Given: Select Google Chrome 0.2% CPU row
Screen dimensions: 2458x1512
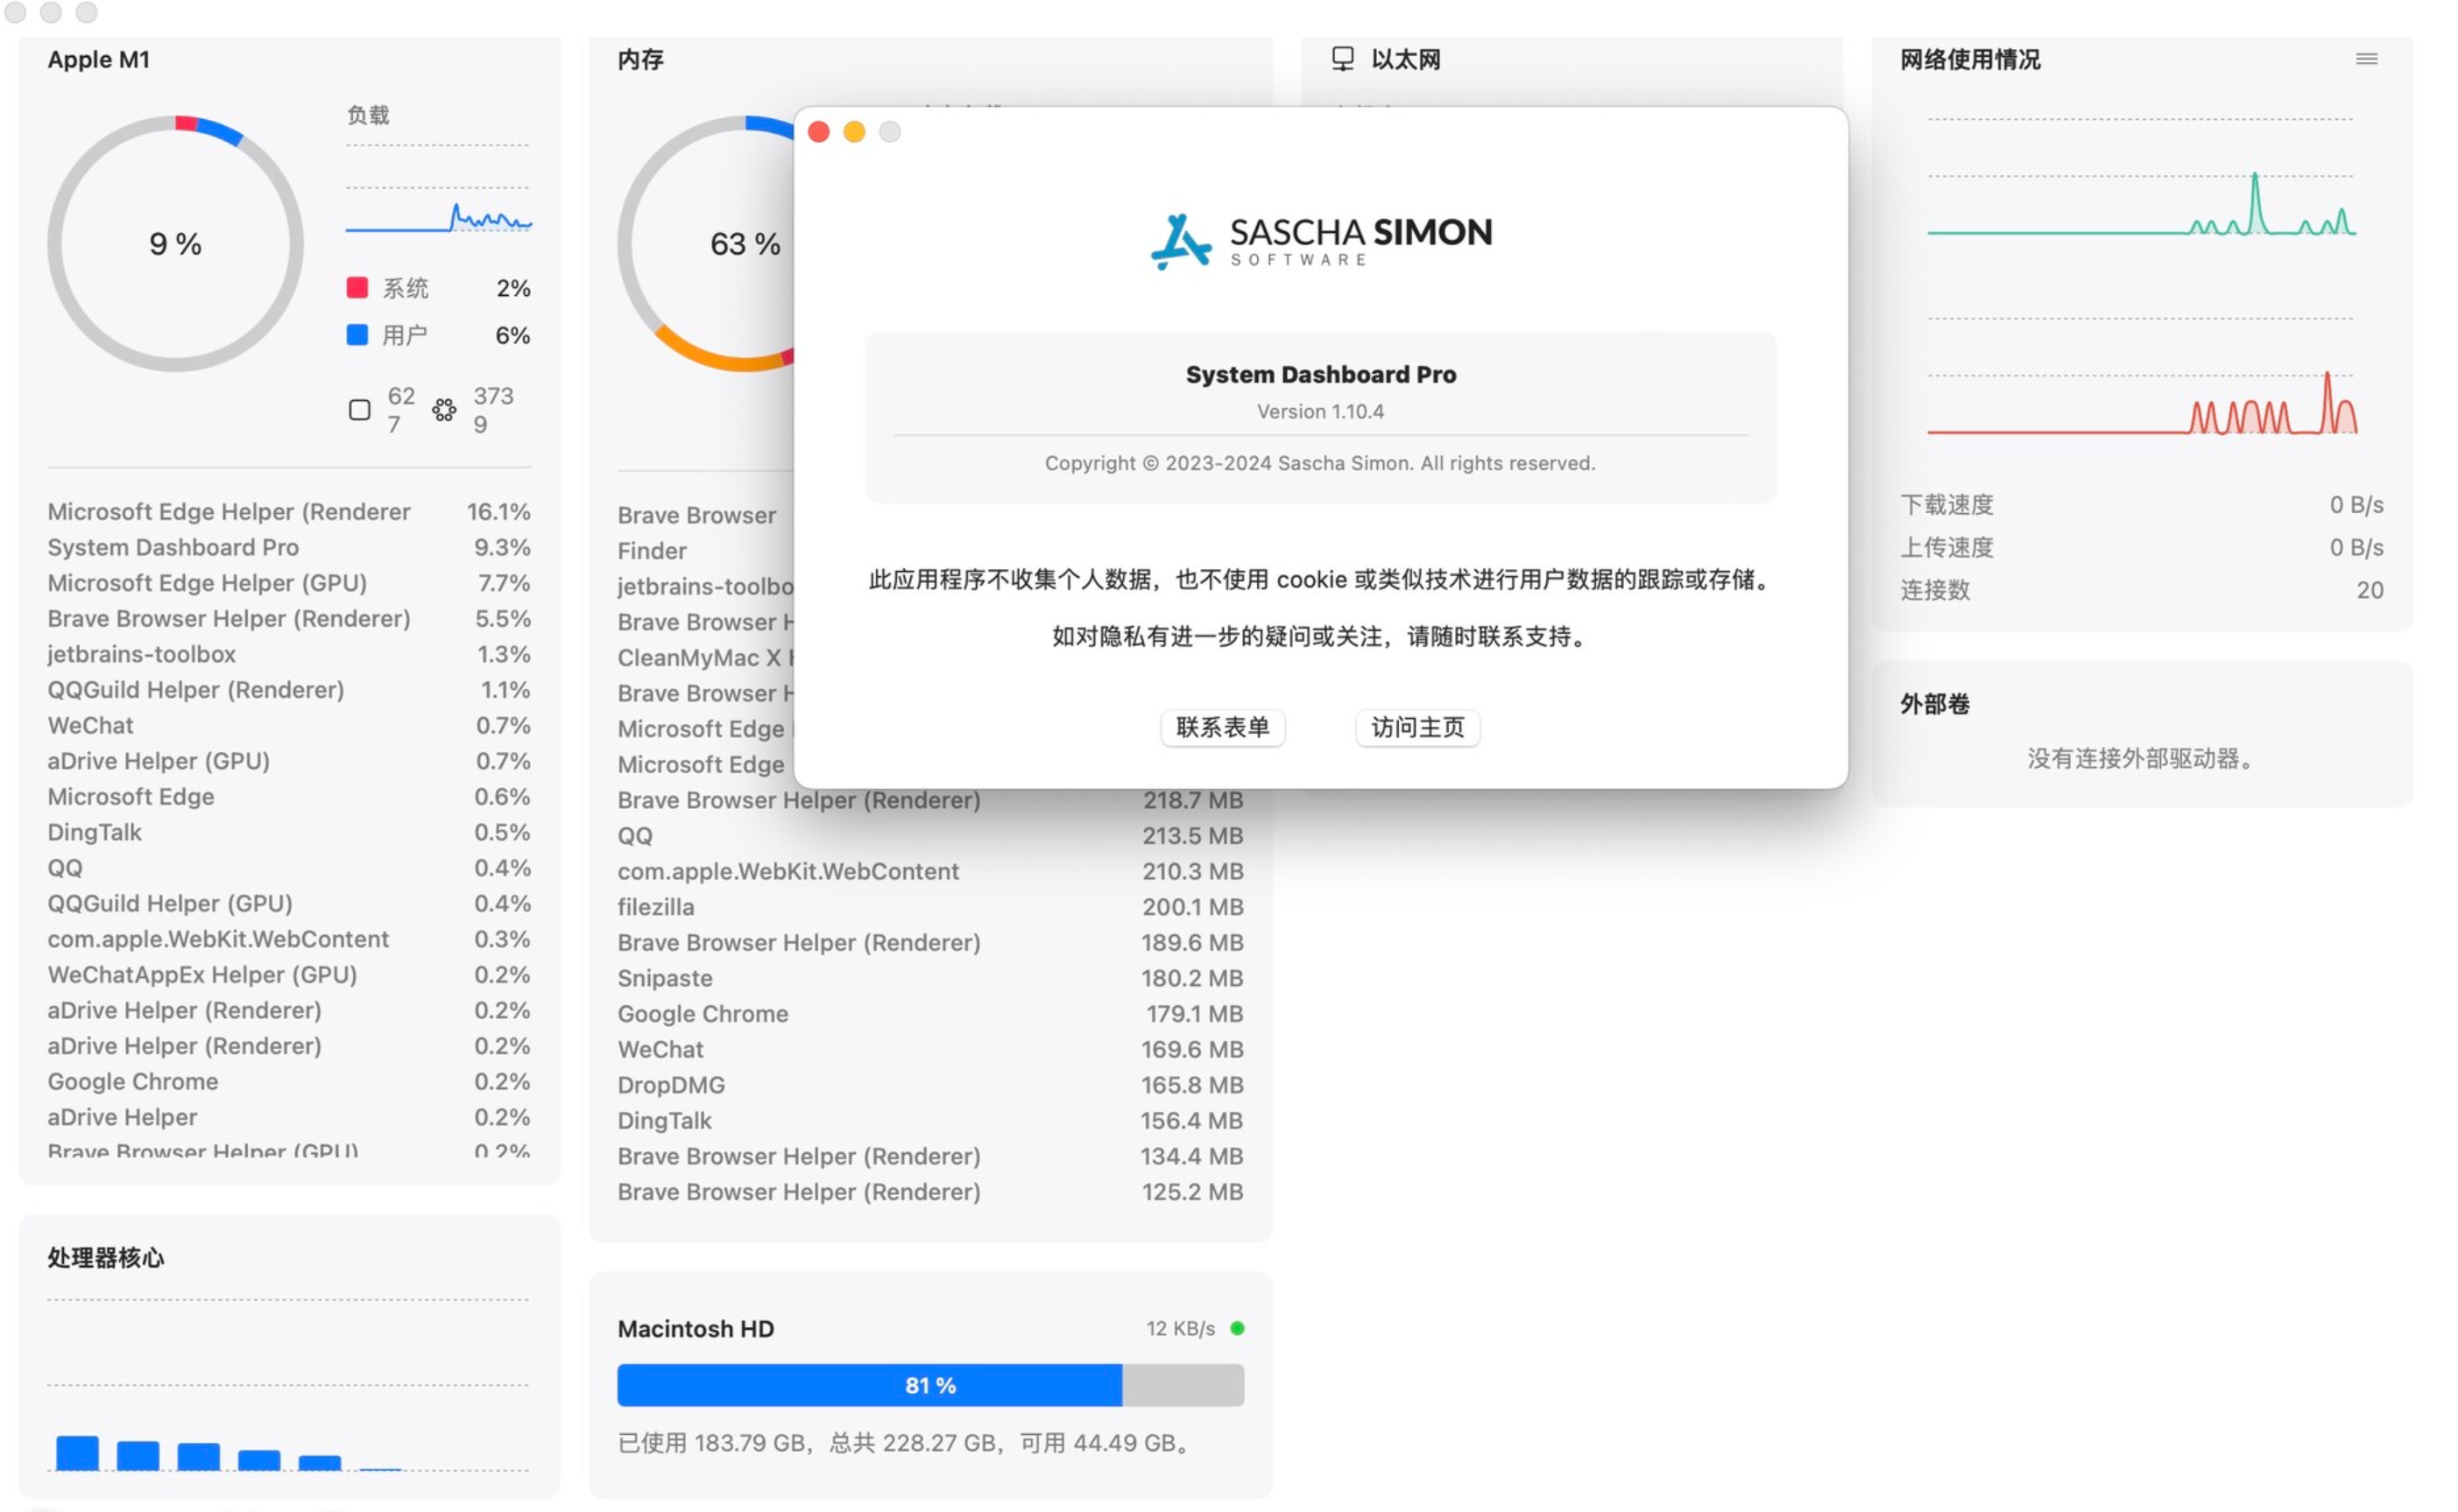Looking at the screenshot, I should click(x=289, y=1082).
